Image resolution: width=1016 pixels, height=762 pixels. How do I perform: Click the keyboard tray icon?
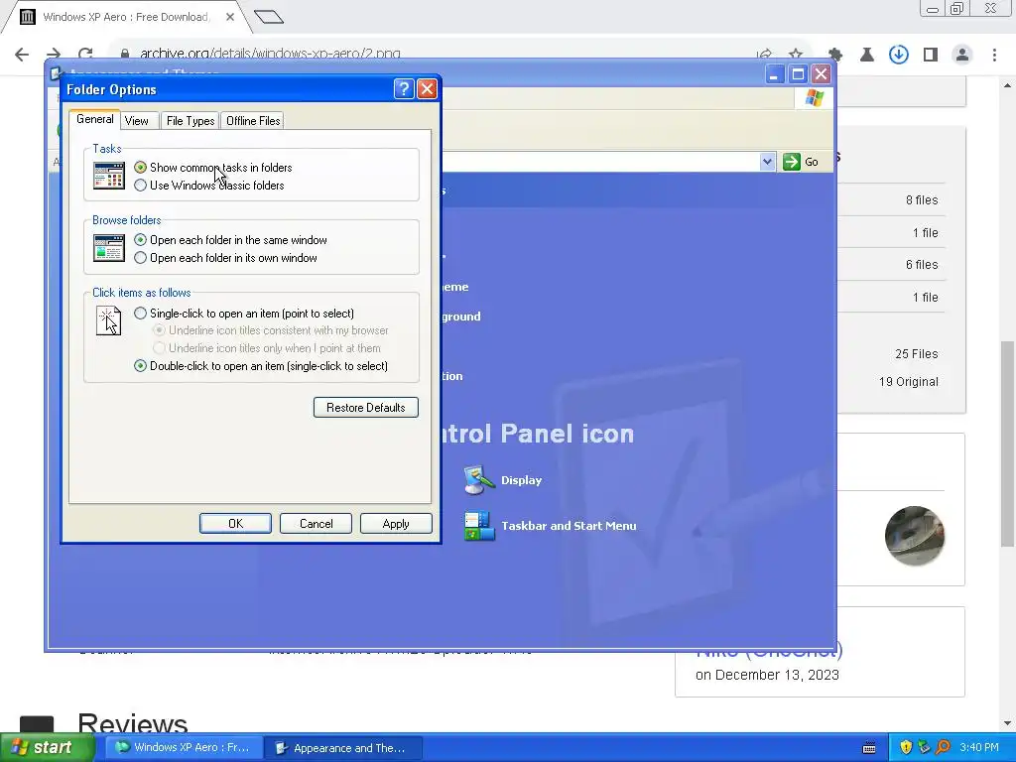tap(869, 748)
